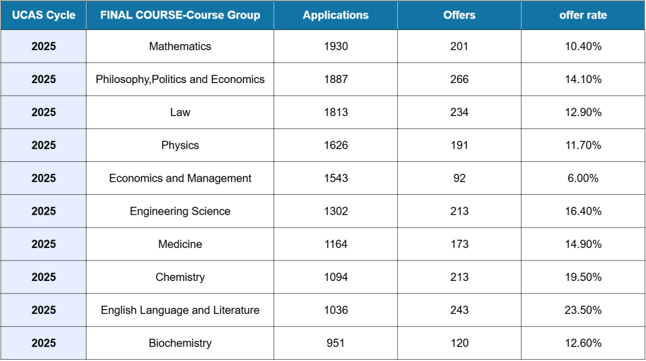This screenshot has height=361, width=646.
Task: Select the offer rate column header
Action: (x=583, y=16)
